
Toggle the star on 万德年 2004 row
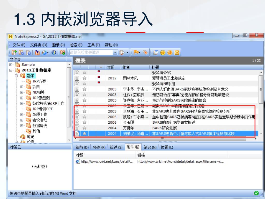[85, 128]
